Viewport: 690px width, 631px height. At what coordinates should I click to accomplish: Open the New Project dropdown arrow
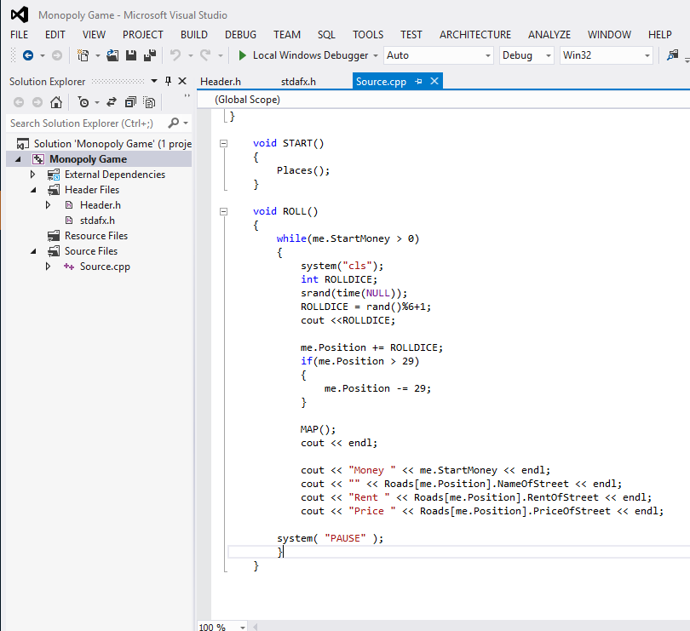click(x=98, y=56)
